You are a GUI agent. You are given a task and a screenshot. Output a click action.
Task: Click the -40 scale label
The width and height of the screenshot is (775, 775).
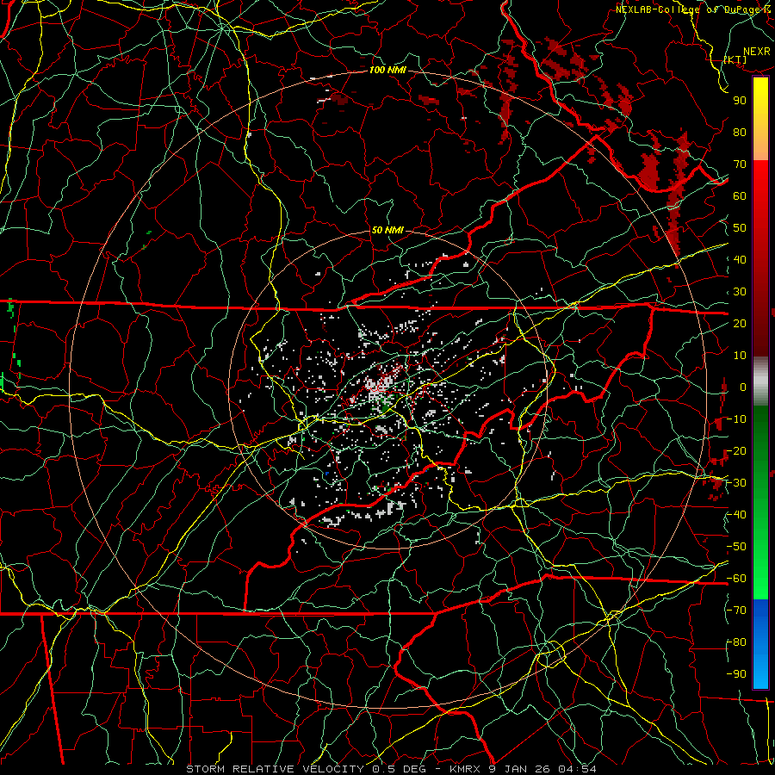pos(736,515)
